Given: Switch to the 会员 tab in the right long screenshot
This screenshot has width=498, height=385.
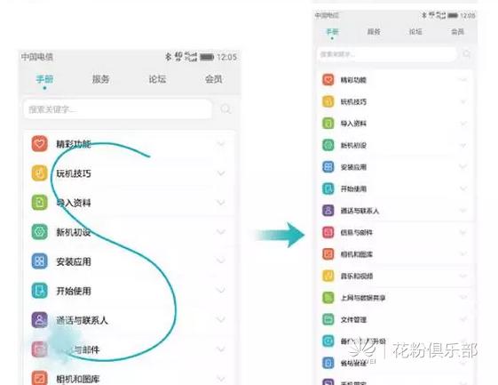Looking at the screenshot, I should (x=457, y=31).
